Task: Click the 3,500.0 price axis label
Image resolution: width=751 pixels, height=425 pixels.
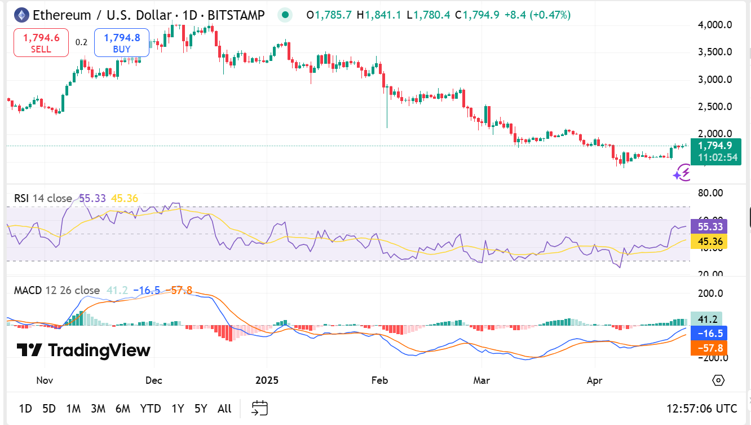Action: coord(714,52)
